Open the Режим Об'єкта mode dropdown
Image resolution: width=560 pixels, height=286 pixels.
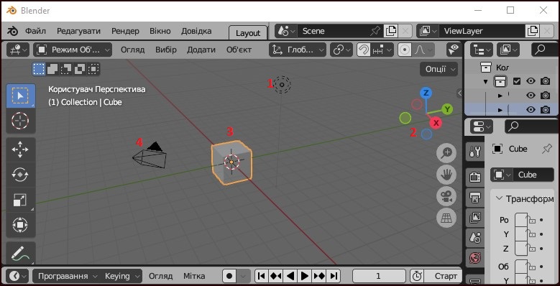coord(73,50)
